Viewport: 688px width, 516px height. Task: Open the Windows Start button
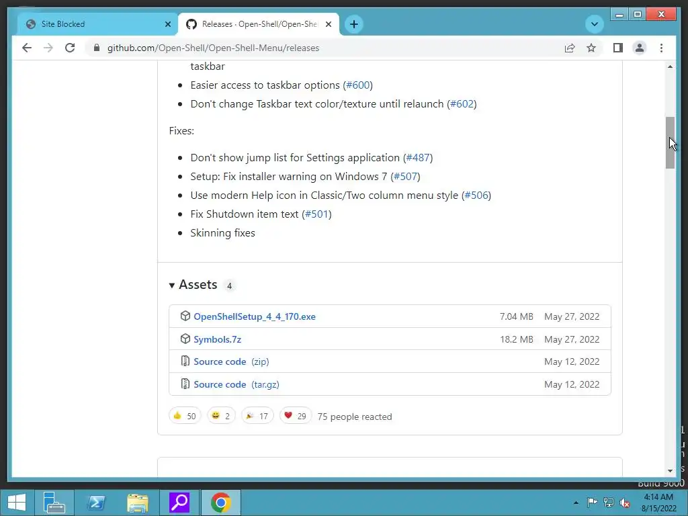[x=17, y=503]
